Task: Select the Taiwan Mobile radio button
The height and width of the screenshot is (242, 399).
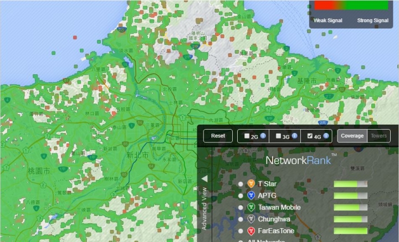Action: [241, 208]
